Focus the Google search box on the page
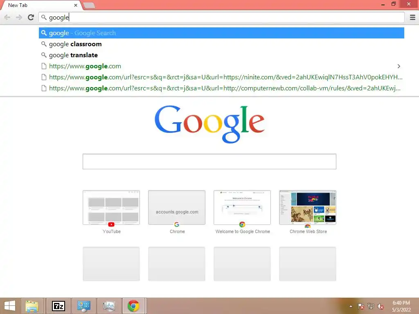This screenshot has width=419, height=314. click(x=209, y=161)
